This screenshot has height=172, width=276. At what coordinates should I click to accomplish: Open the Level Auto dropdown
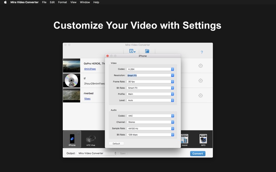click(150, 100)
